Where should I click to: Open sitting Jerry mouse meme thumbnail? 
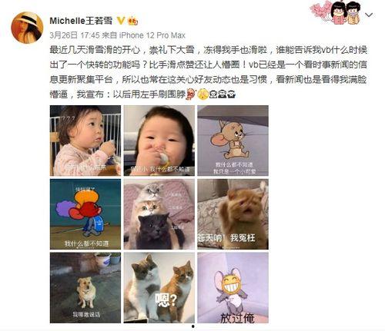coord(233,141)
